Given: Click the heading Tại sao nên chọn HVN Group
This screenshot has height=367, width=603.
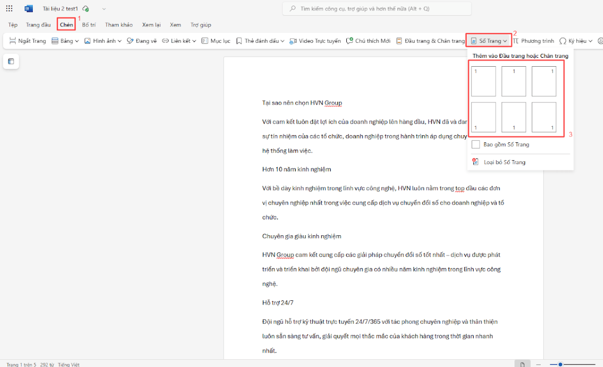Looking at the screenshot, I should point(302,103).
